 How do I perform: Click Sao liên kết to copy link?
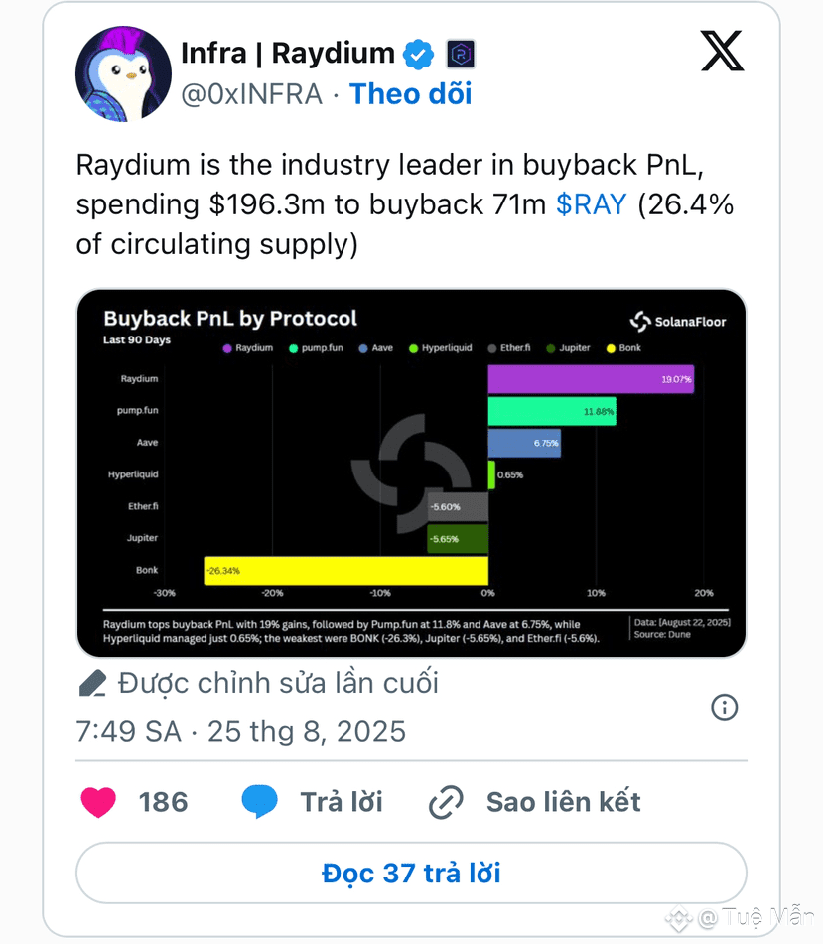(564, 802)
